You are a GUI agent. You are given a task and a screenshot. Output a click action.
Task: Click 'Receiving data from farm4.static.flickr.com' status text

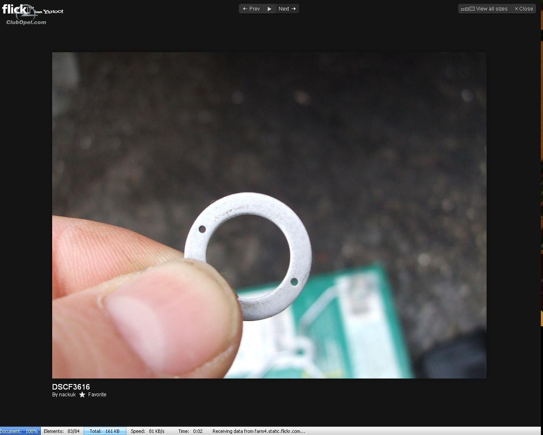[x=259, y=431]
